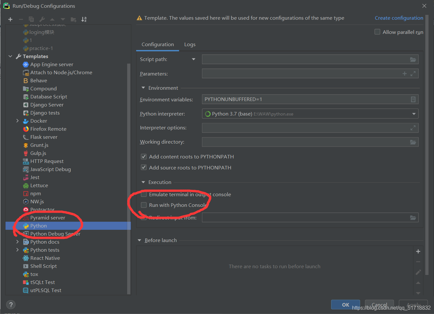Add a Before launch task plus icon
434x314 pixels.
(x=418, y=251)
